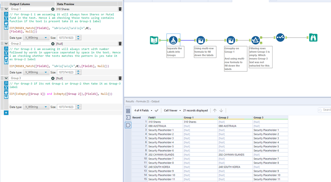Select Group 3 cell 'Security Placeholder 10'

click(x=270, y=175)
